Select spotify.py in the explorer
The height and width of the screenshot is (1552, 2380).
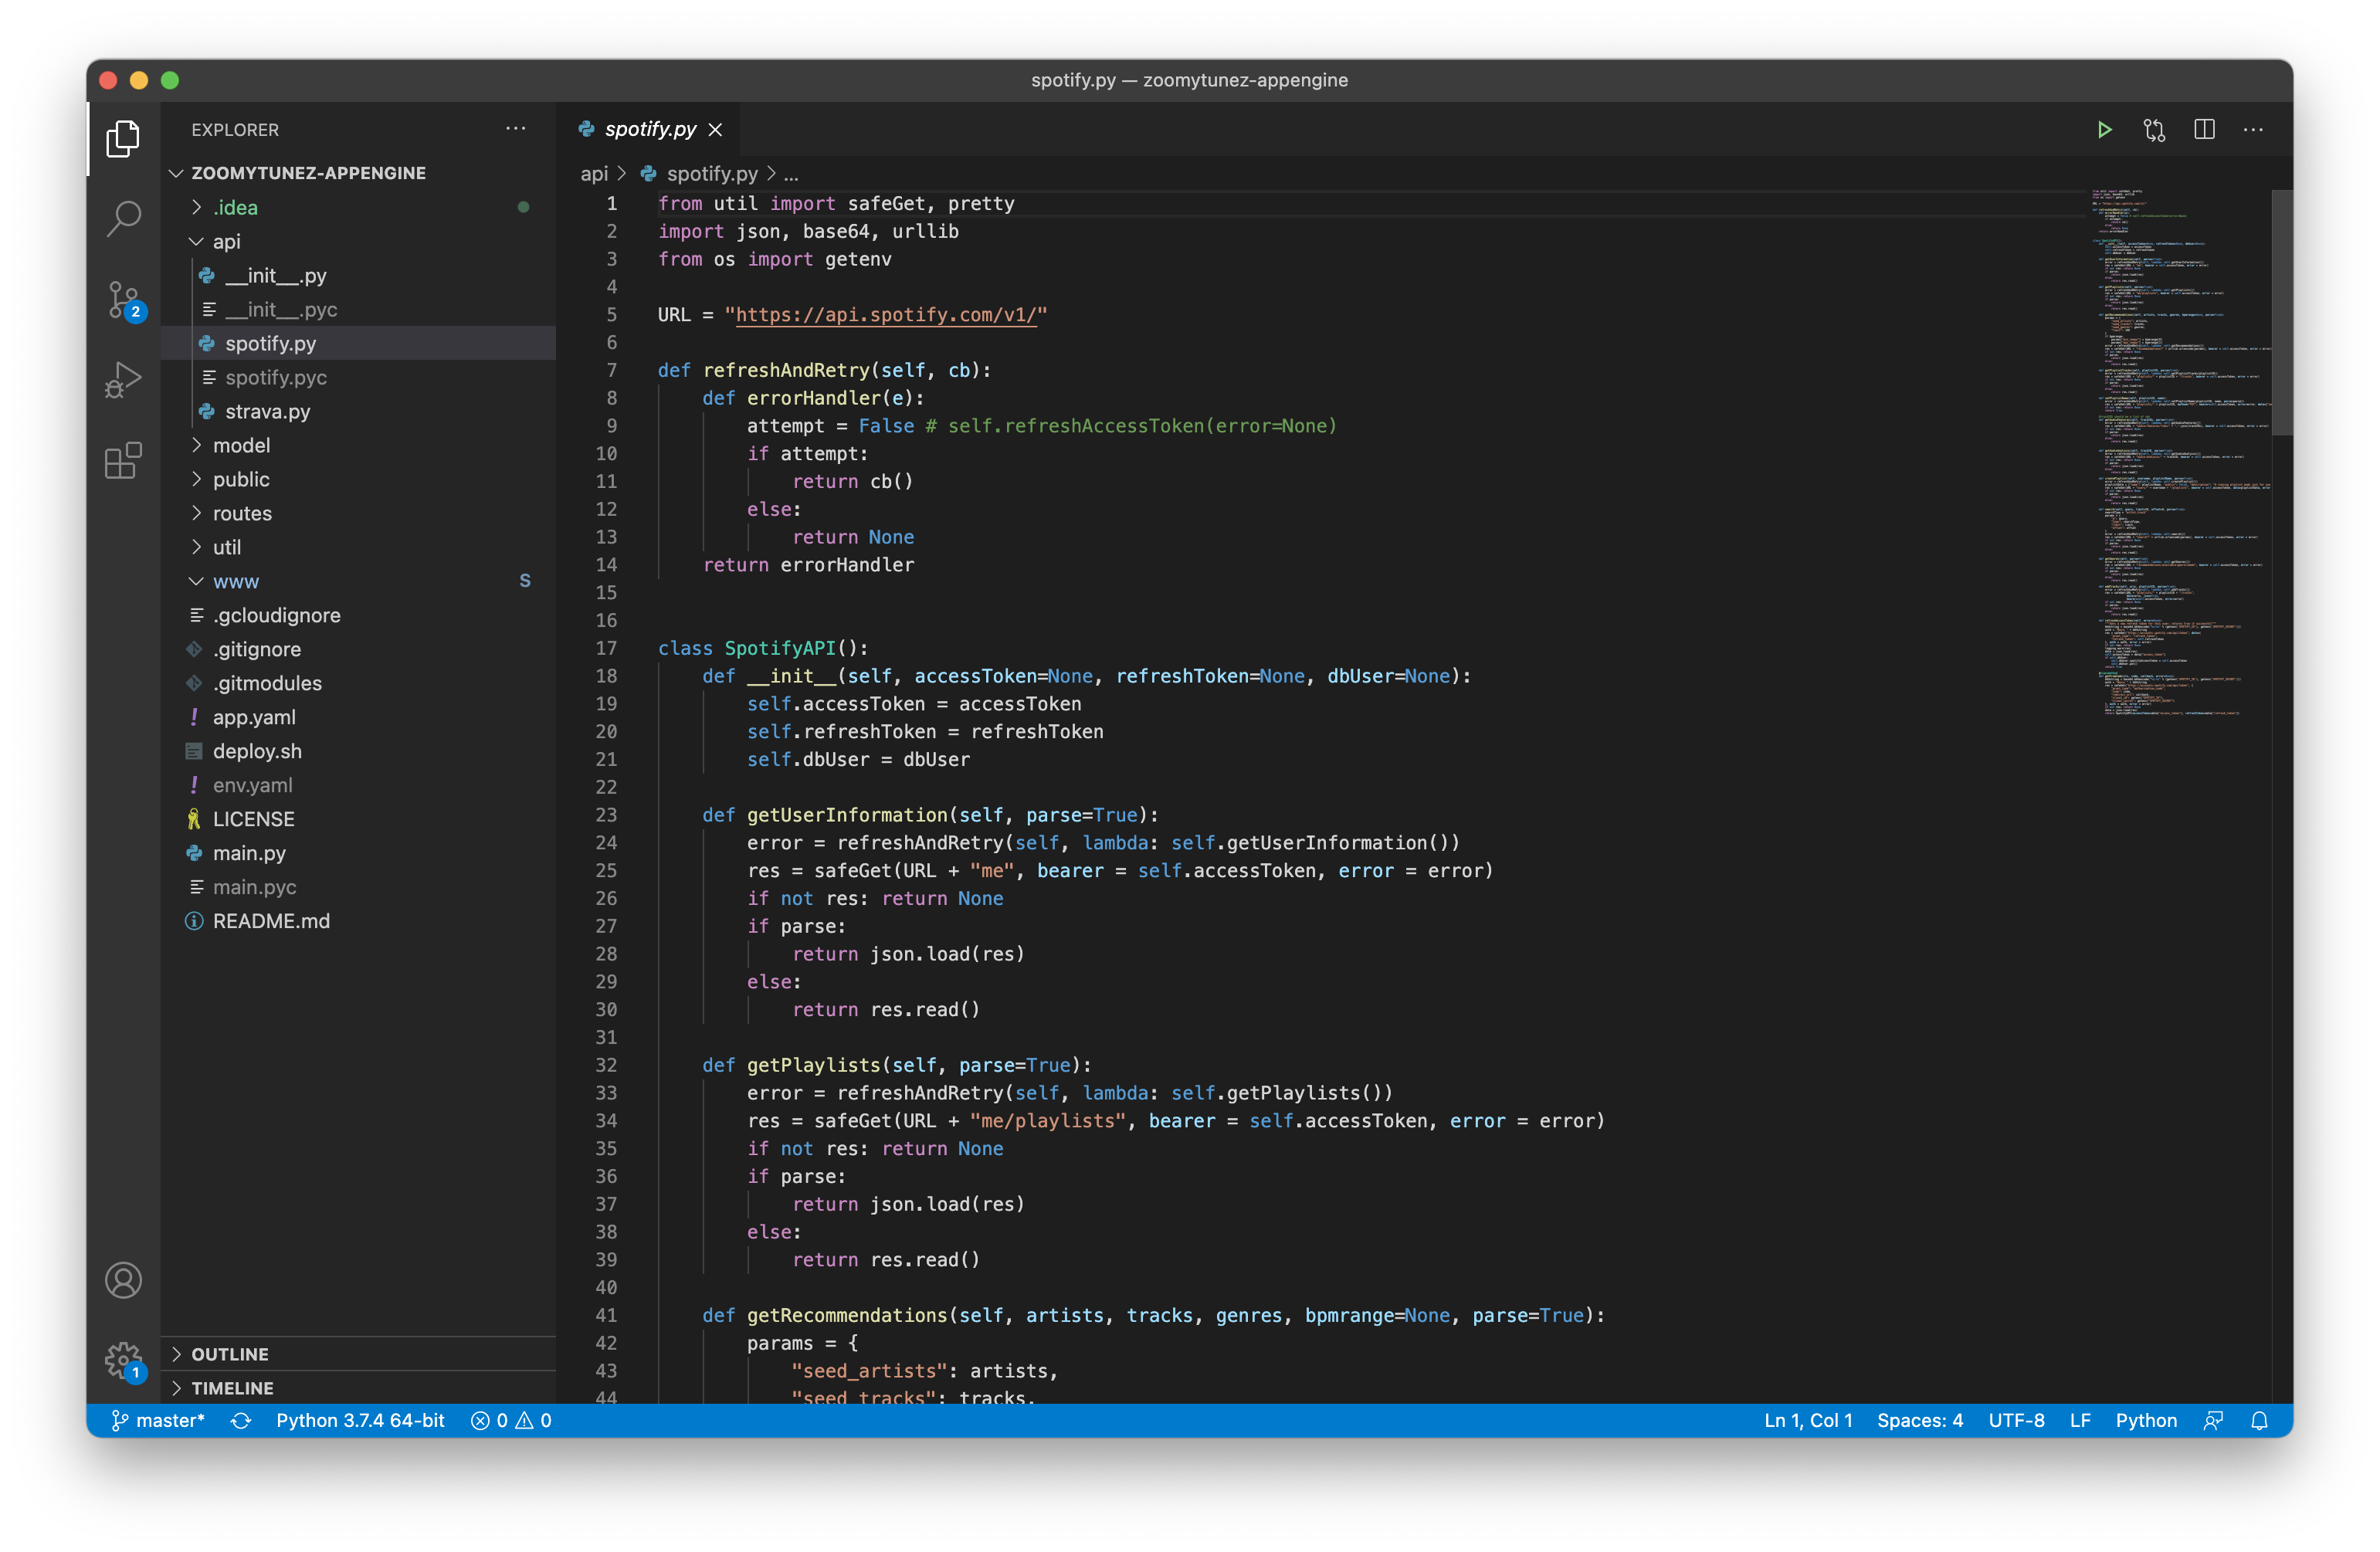click(358, 343)
